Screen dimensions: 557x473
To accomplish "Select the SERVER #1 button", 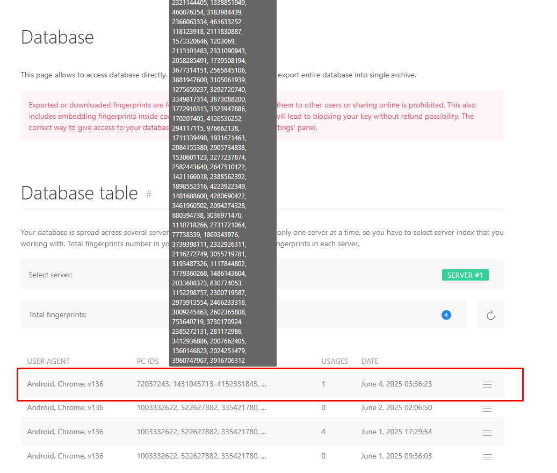I will pyautogui.click(x=465, y=275).
